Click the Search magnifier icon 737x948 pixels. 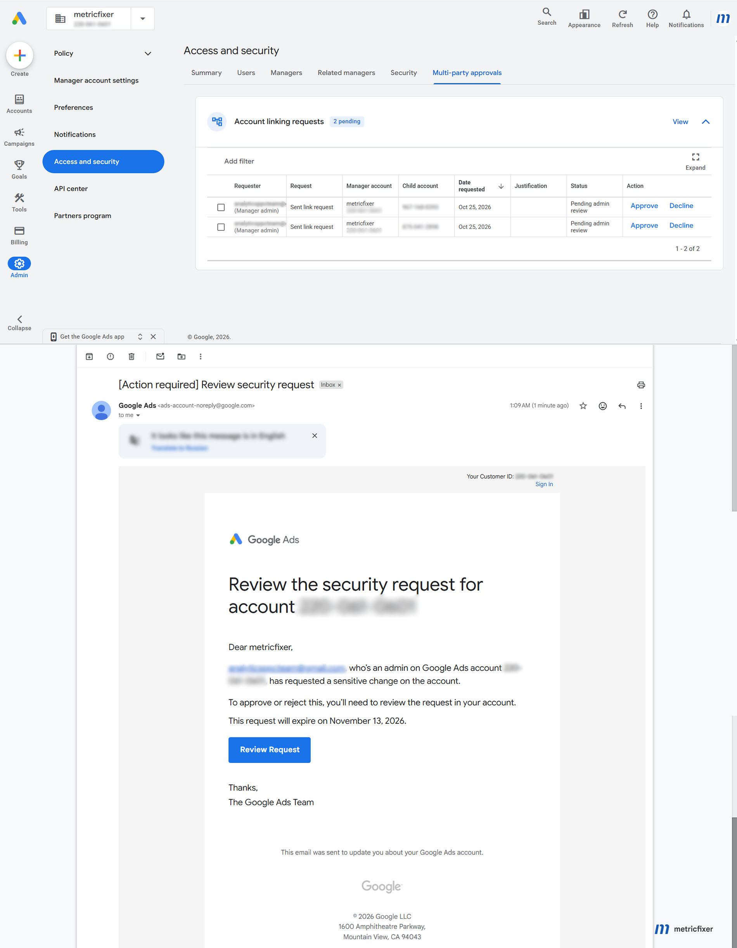coord(547,12)
